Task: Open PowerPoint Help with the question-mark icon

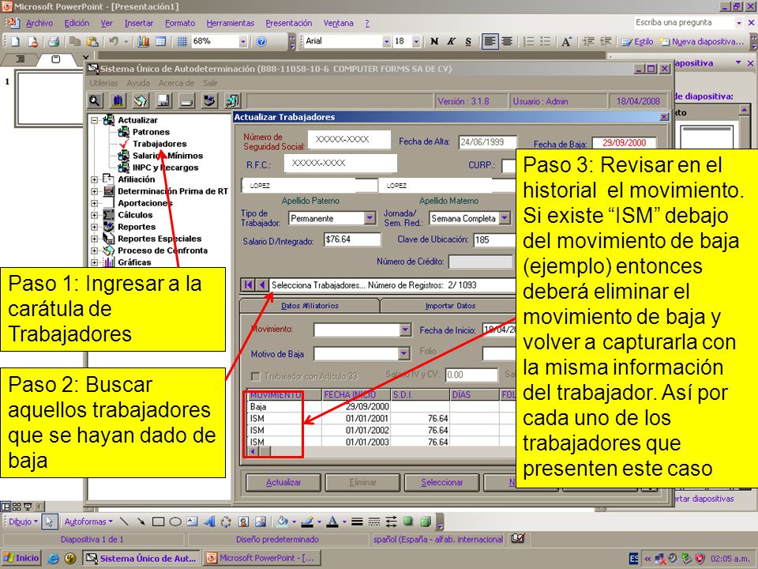Action: click(x=261, y=42)
